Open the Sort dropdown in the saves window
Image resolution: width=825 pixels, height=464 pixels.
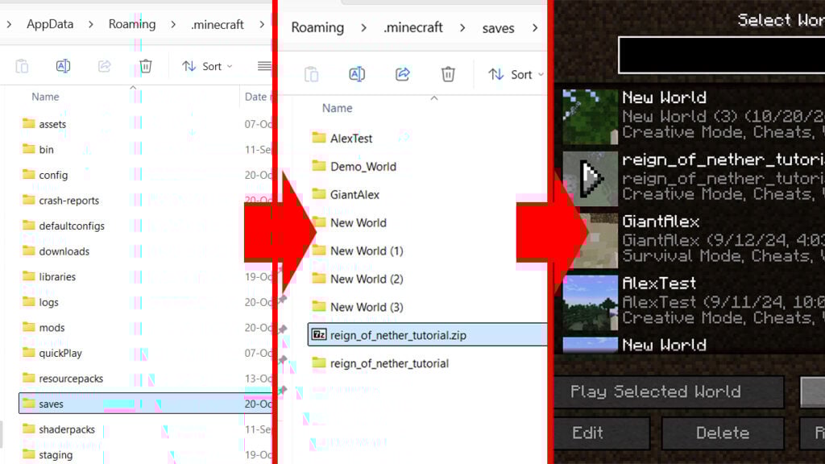pyautogui.click(x=516, y=73)
